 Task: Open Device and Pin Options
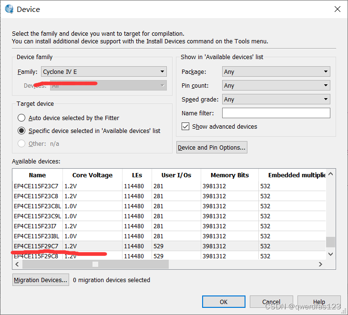(x=212, y=147)
